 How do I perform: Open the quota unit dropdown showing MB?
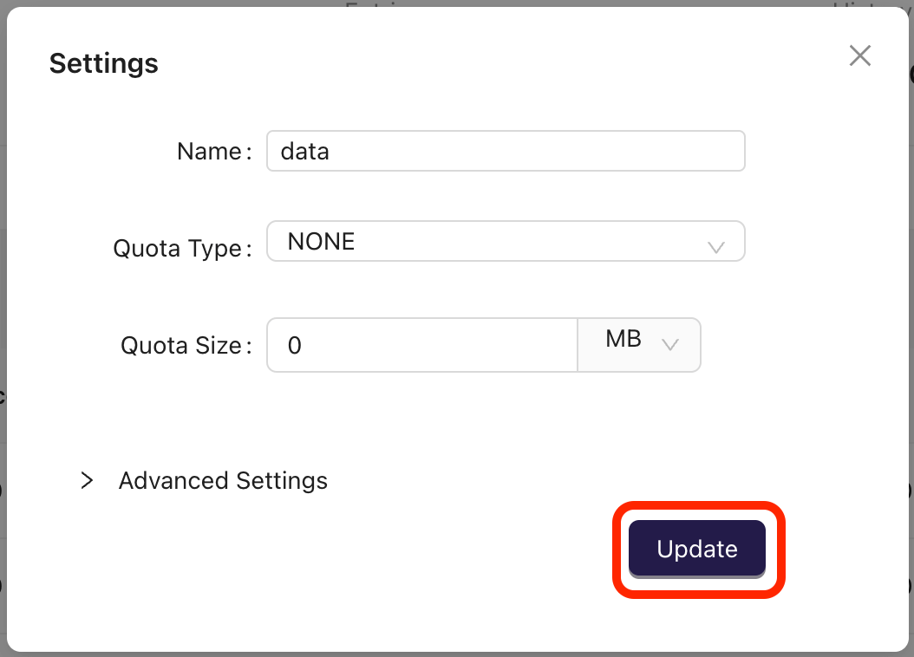point(639,344)
